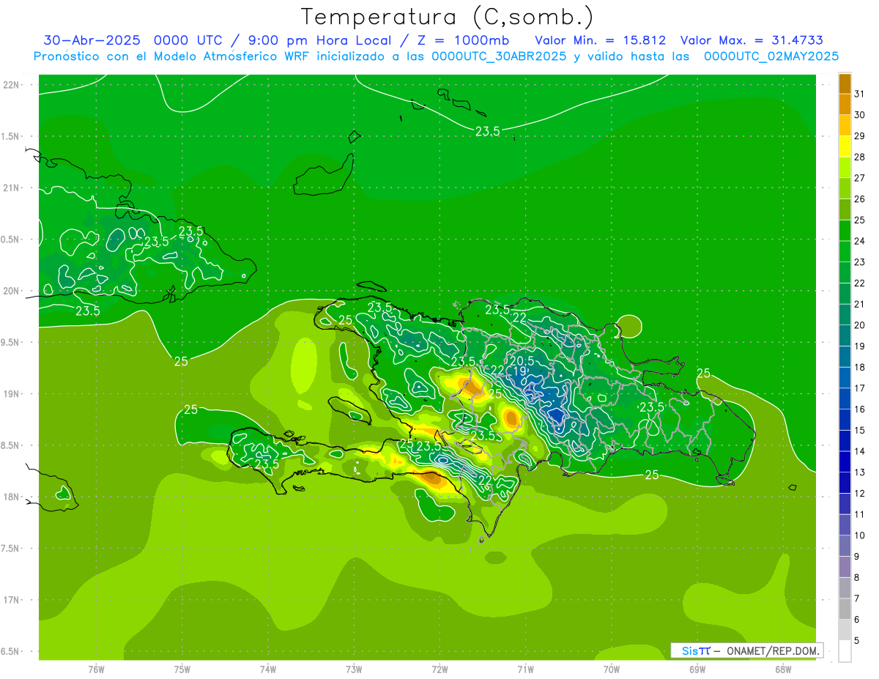
Task: Select the bright yellow swatch between 28 and 29
Action: click(845, 147)
